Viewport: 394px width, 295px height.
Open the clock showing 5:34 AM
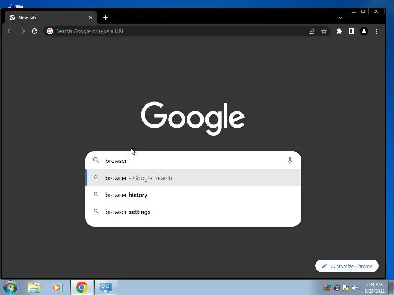pyautogui.click(x=374, y=288)
